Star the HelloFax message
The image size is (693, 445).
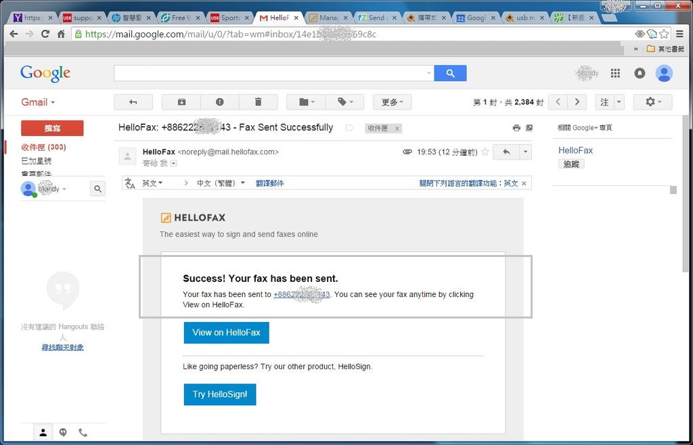point(485,152)
